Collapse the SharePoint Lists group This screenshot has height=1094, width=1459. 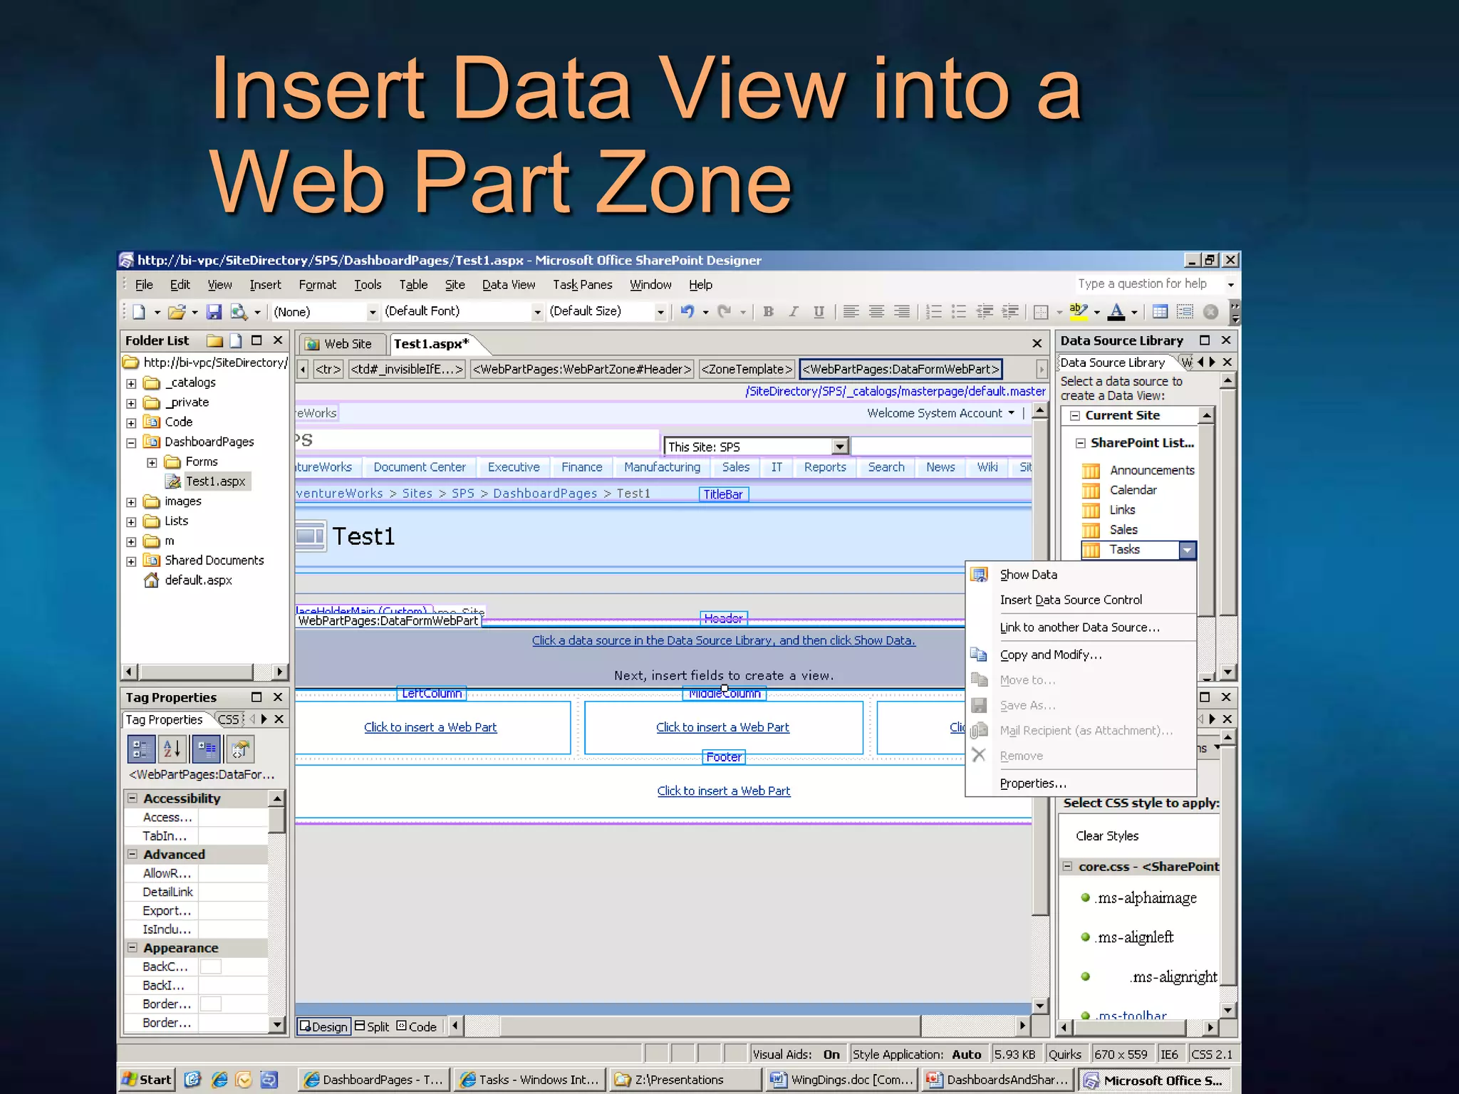click(x=1081, y=443)
